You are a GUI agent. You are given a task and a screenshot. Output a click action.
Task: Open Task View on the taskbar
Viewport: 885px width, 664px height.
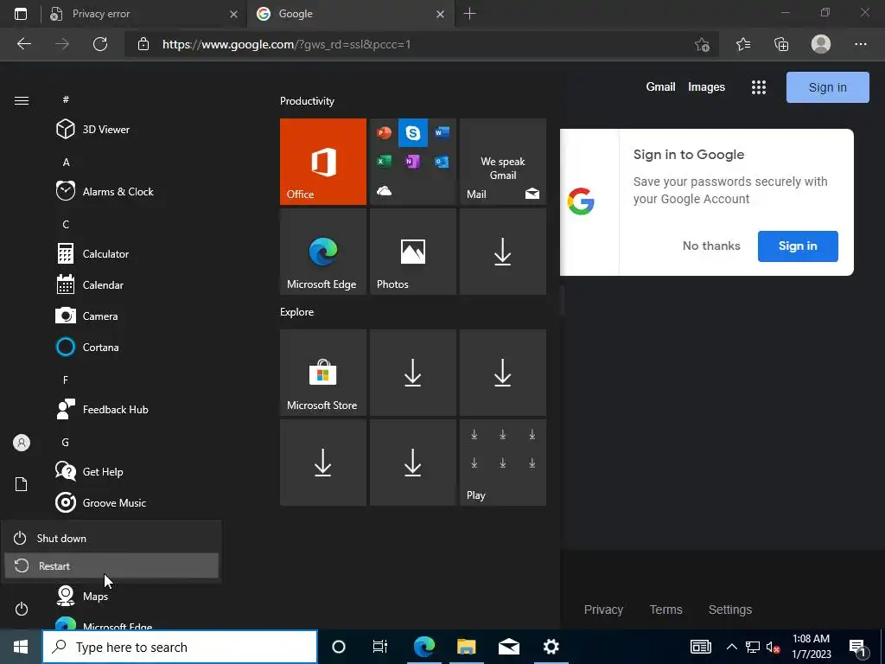tap(380, 647)
